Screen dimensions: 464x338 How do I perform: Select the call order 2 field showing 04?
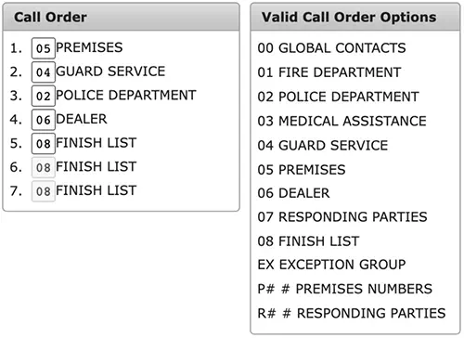44,72
